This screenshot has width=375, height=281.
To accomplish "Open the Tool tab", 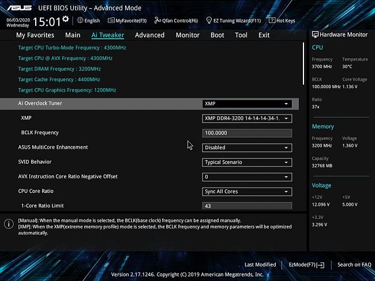I will pyautogui.click(x=241, y=35).
